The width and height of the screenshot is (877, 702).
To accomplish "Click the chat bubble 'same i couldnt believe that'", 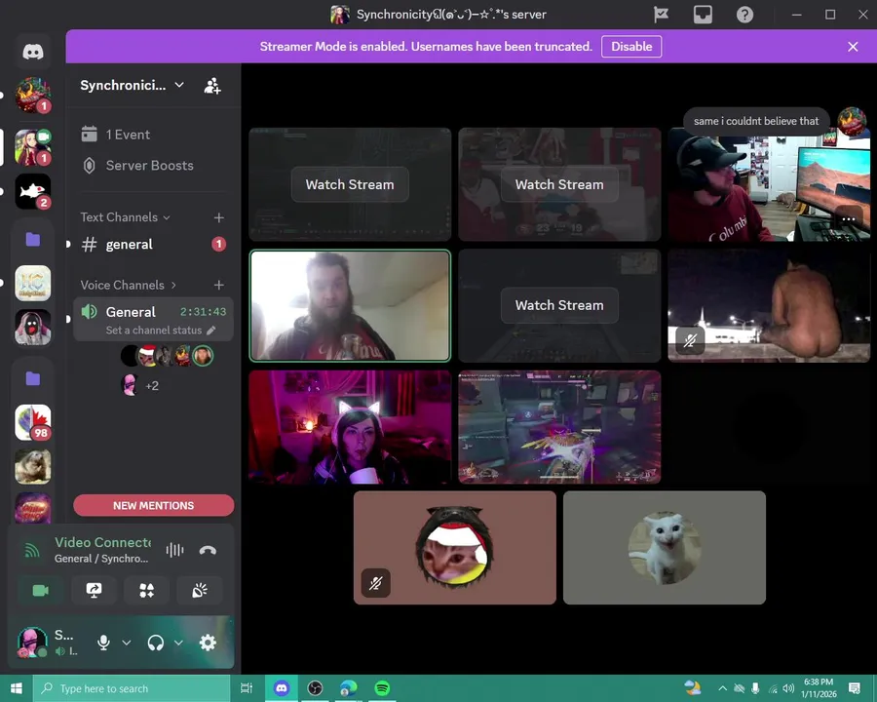I will pos(756,121).
